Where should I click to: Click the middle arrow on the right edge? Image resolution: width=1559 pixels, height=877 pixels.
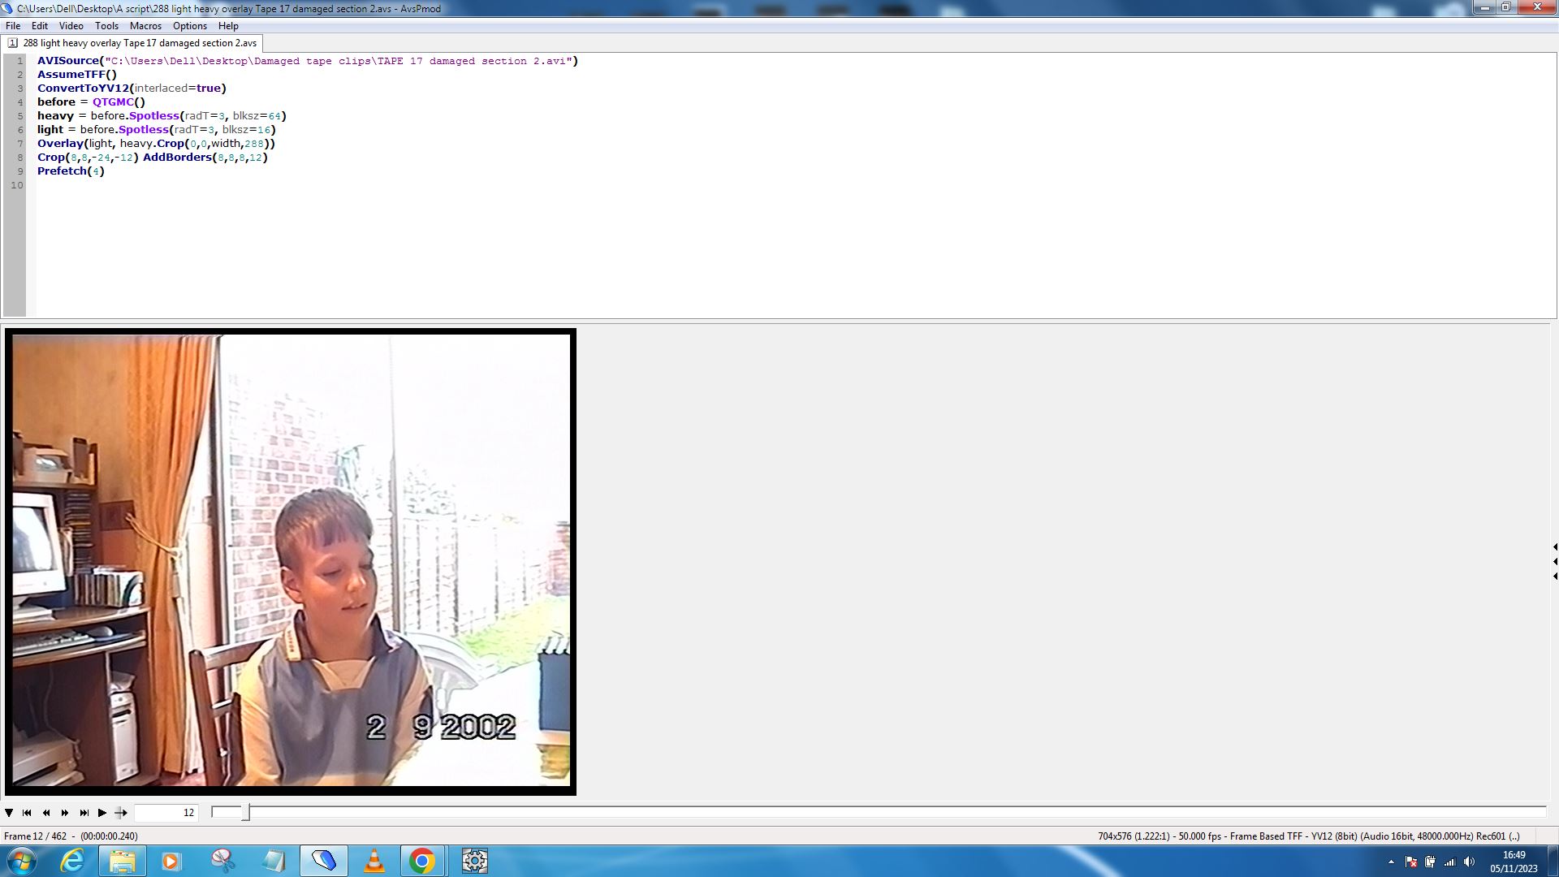pyautogui.click(x=1554, y=562)
